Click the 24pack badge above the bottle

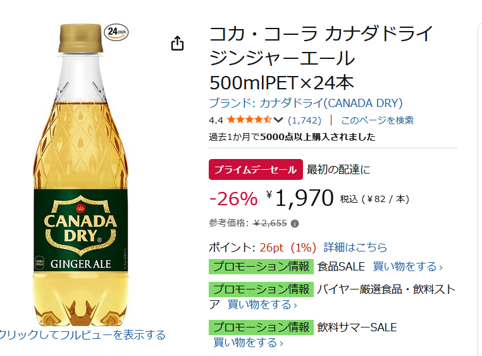click(x=116, y=32)
